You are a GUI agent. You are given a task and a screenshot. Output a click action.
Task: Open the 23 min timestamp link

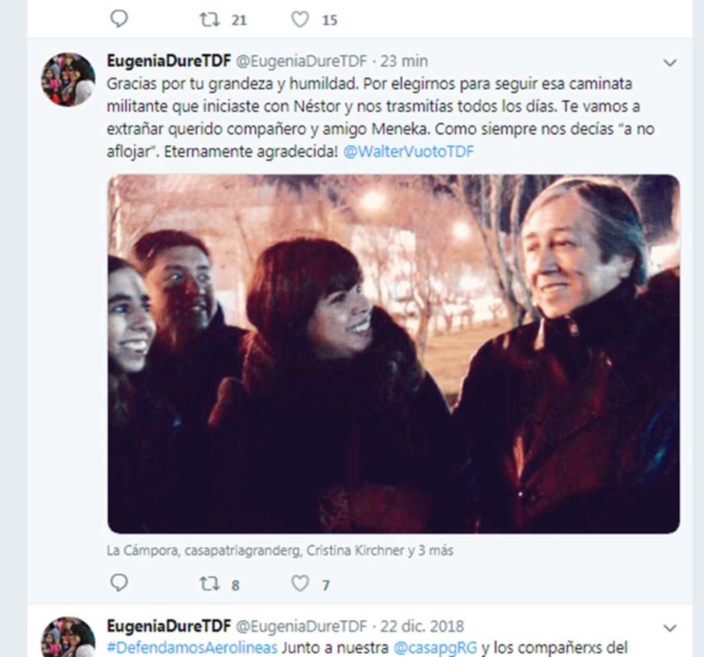[404, 61]
